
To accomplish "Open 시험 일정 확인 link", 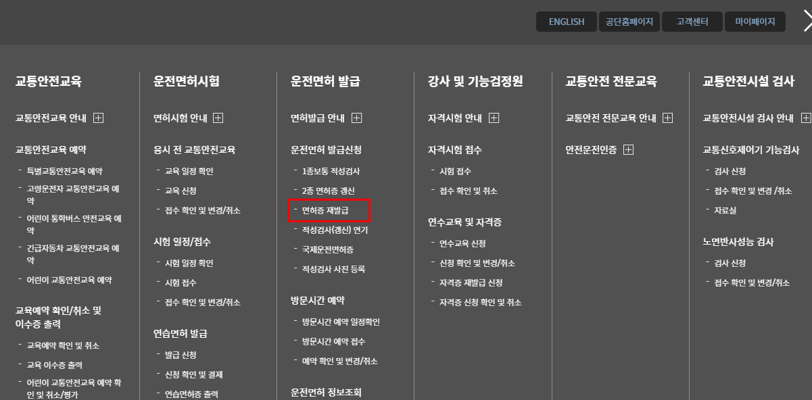I will click(189, 264).
